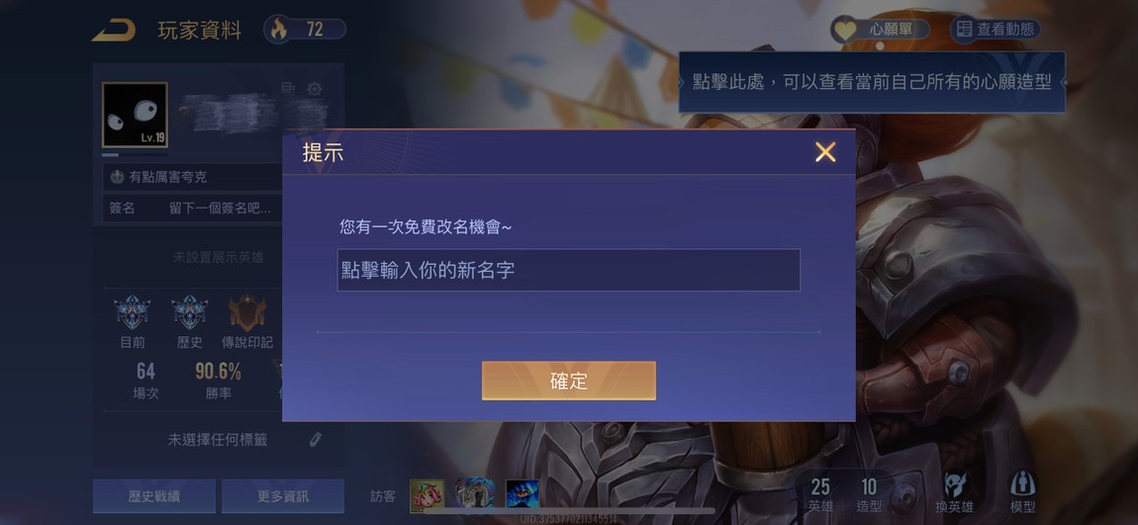The width and height of the screenshot is (1138, 525).
Task: Tap the player avatar thumbnail
Action: 135,115
